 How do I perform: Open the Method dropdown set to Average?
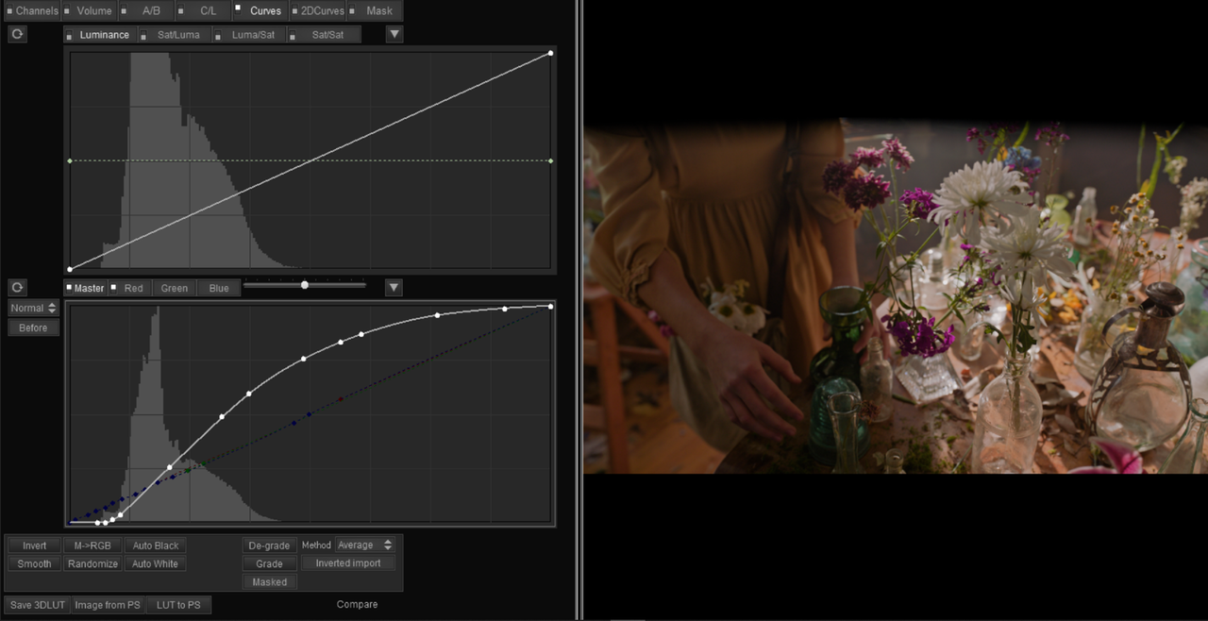pyautogui.click(x=365, y=545)
